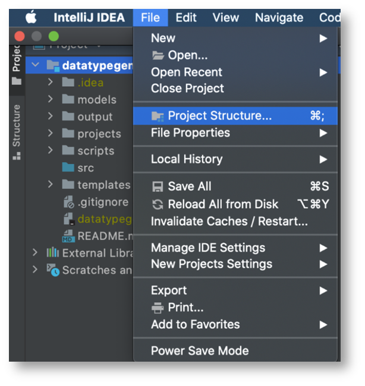Viewport: 365px width, 386px height.
Task: Click the arrow next to File Properties
Action: [x=323, y=133]
